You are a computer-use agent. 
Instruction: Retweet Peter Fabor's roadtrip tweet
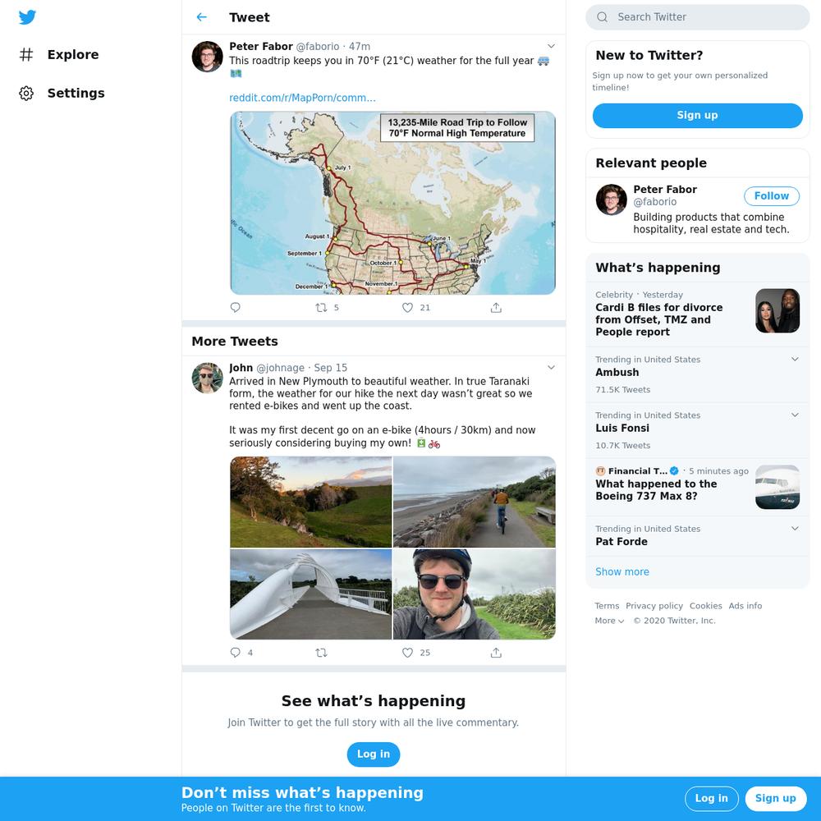(x=322, y=308)
